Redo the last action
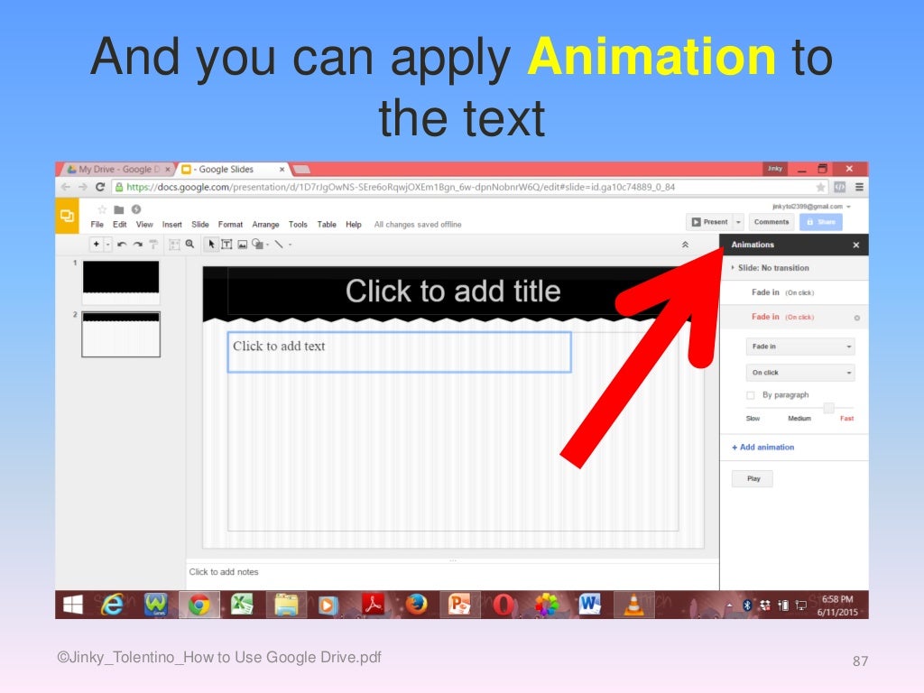The width and height of the screenshot is (924, 693). pos(138,244)
